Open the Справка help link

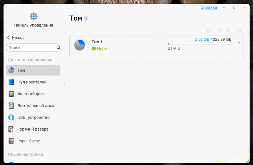point(209,7)
